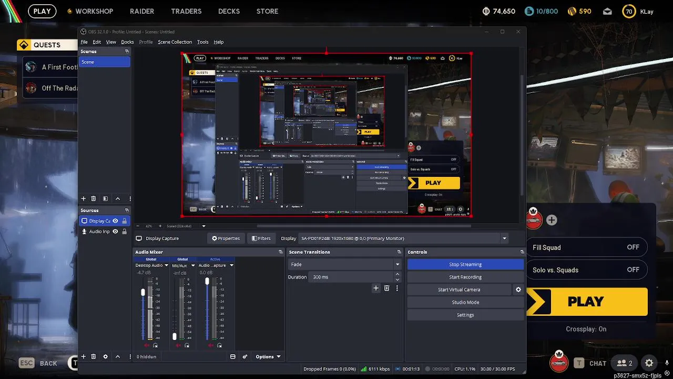Toggle mixer layout icon in Audio Mixer
The height and width of the screenshot is (379, 673).
[x=233, y=356]
